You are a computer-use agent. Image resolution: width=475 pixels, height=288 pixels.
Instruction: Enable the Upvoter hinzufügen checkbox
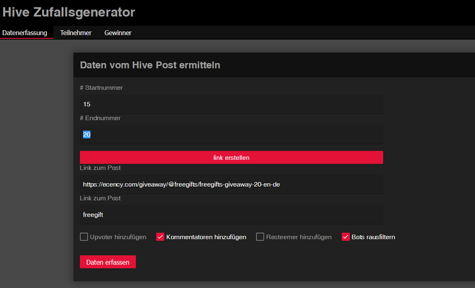84,237
